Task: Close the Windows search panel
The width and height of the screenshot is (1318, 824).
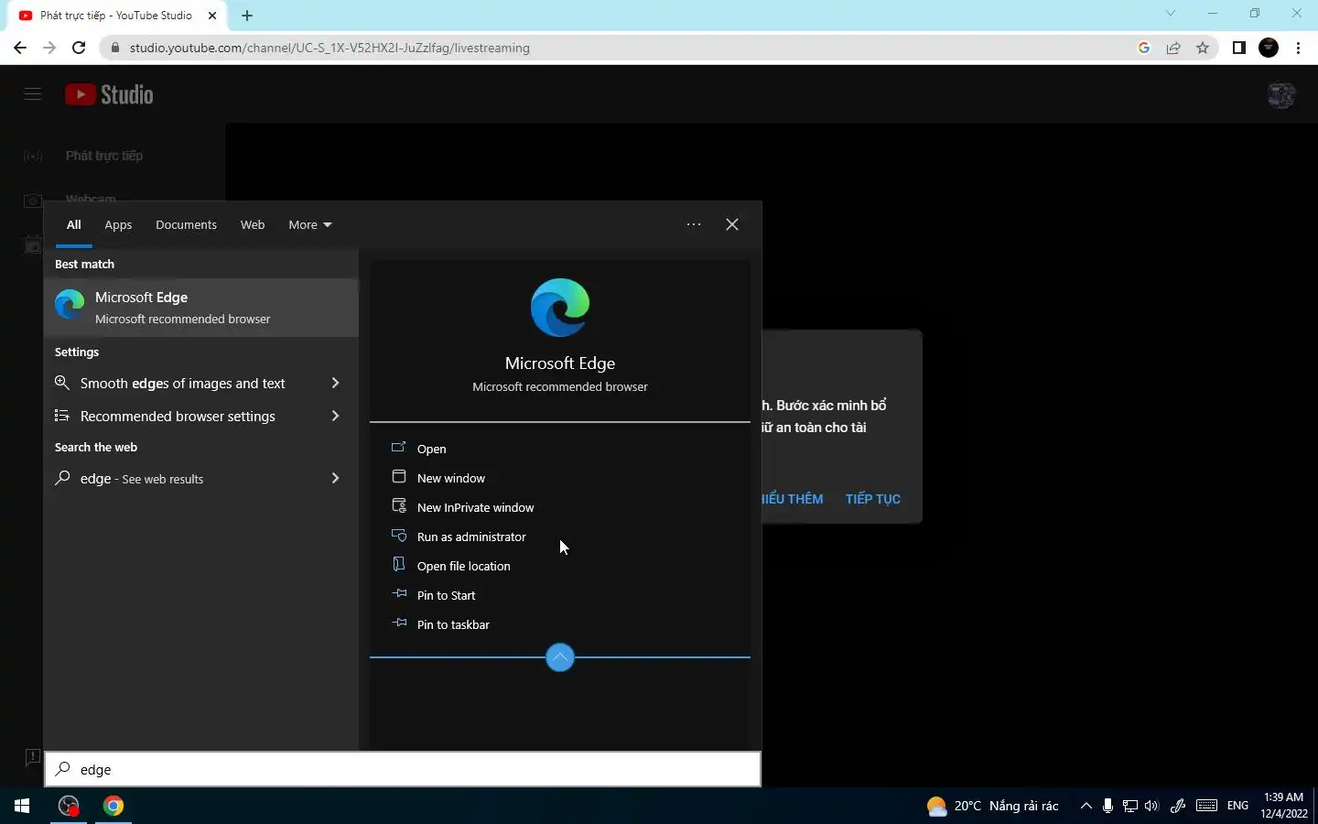Action: click(732, 224)
